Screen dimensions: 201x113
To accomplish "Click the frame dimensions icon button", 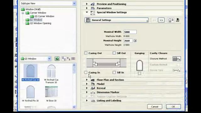I will (x=171, y=20).
